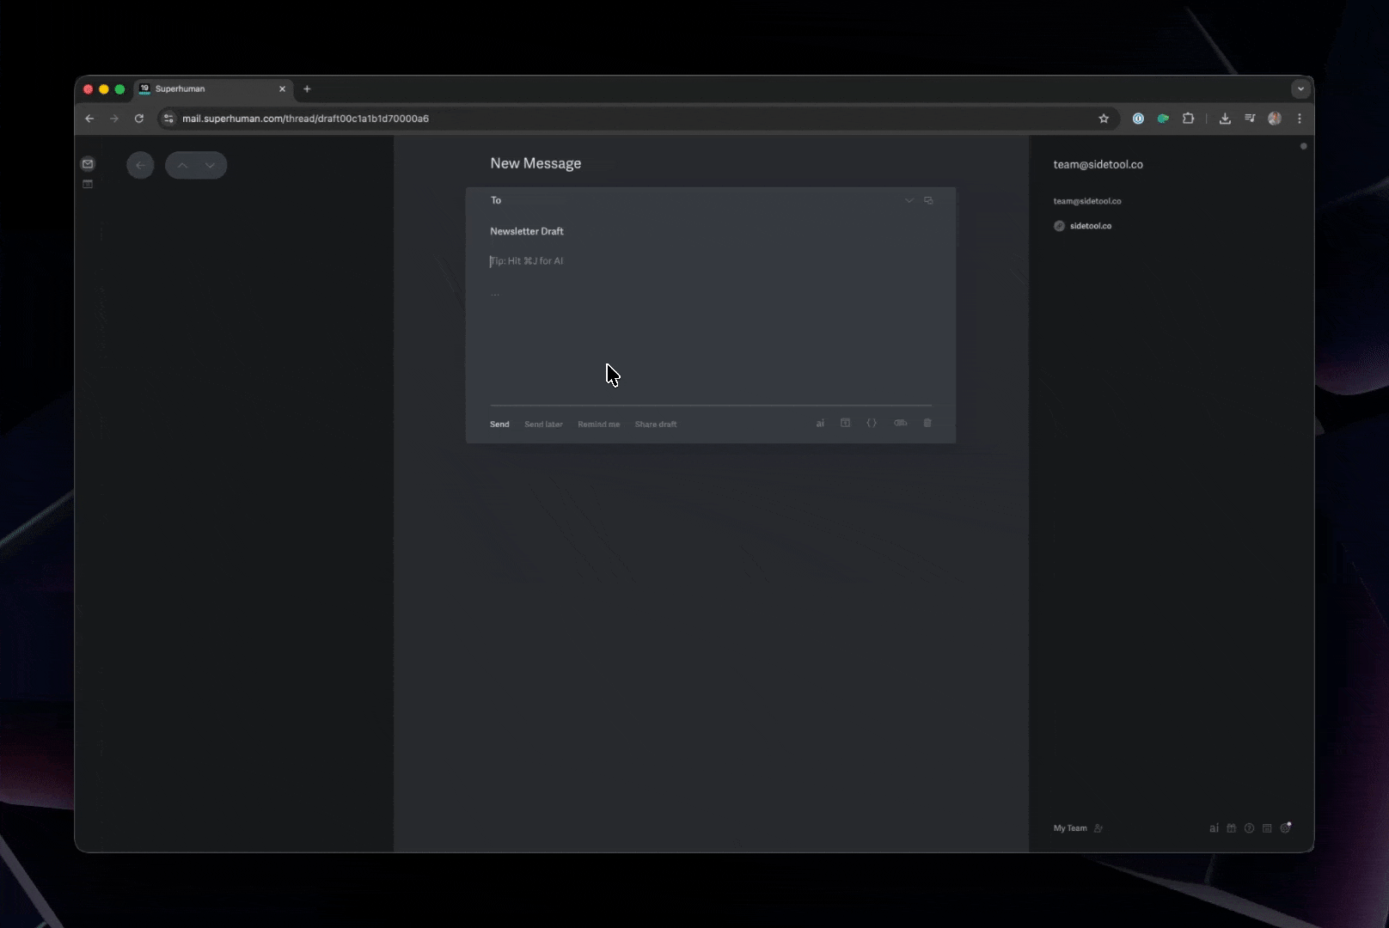Open help with the question mark icon
This screenshot has width=1389, height=928.
[1249, 828]
